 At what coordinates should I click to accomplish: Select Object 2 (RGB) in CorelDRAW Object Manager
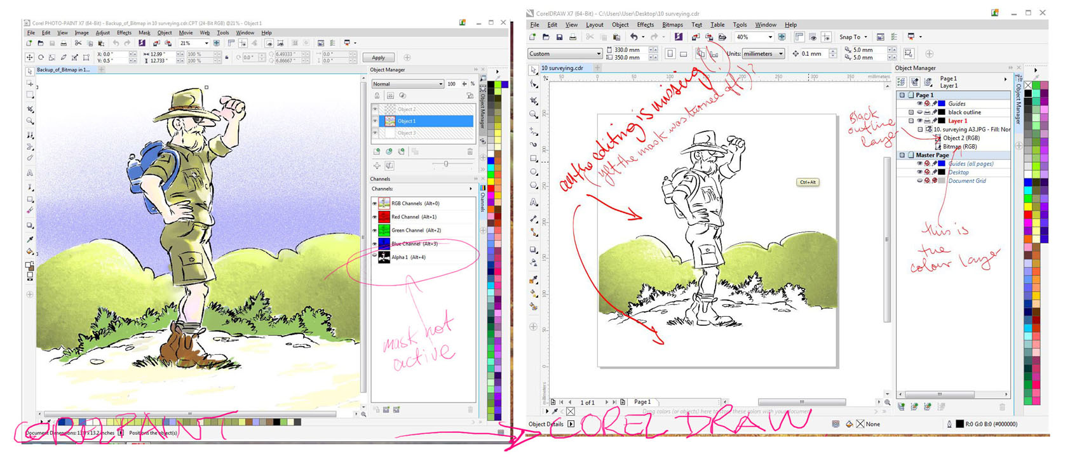coord(961,138)
